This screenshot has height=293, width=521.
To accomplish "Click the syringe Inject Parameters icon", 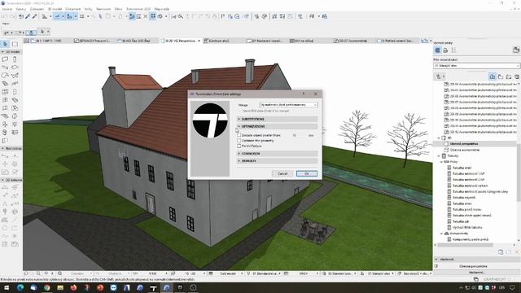I will click(x=34, y=16).
